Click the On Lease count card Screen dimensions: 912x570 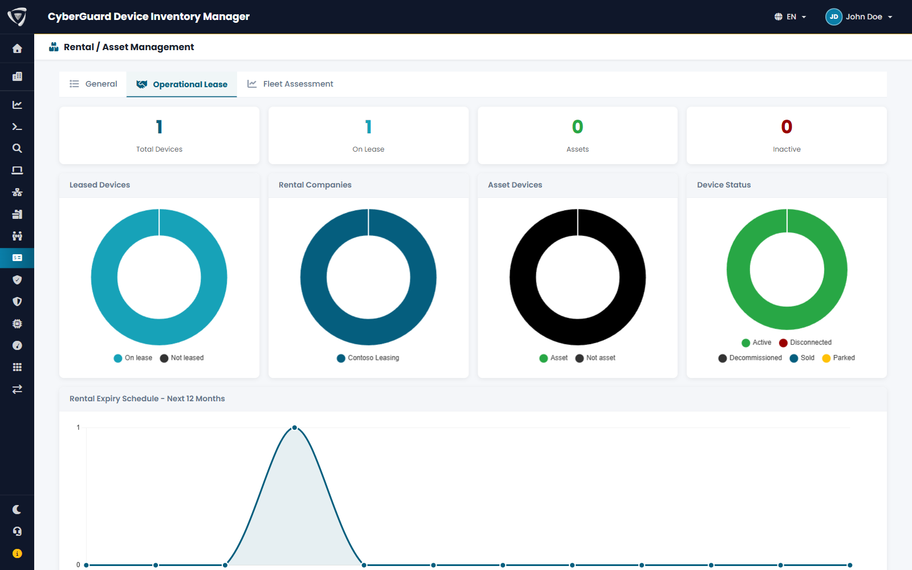(368, 136)
